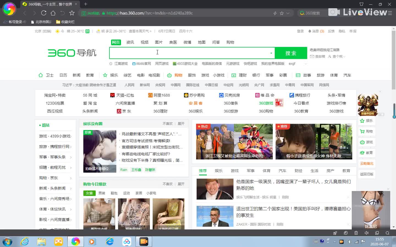Open 查看本周天气 weekly forecast link
The width and height of the screenshot is (396, 247).
[x=140, y=31]
